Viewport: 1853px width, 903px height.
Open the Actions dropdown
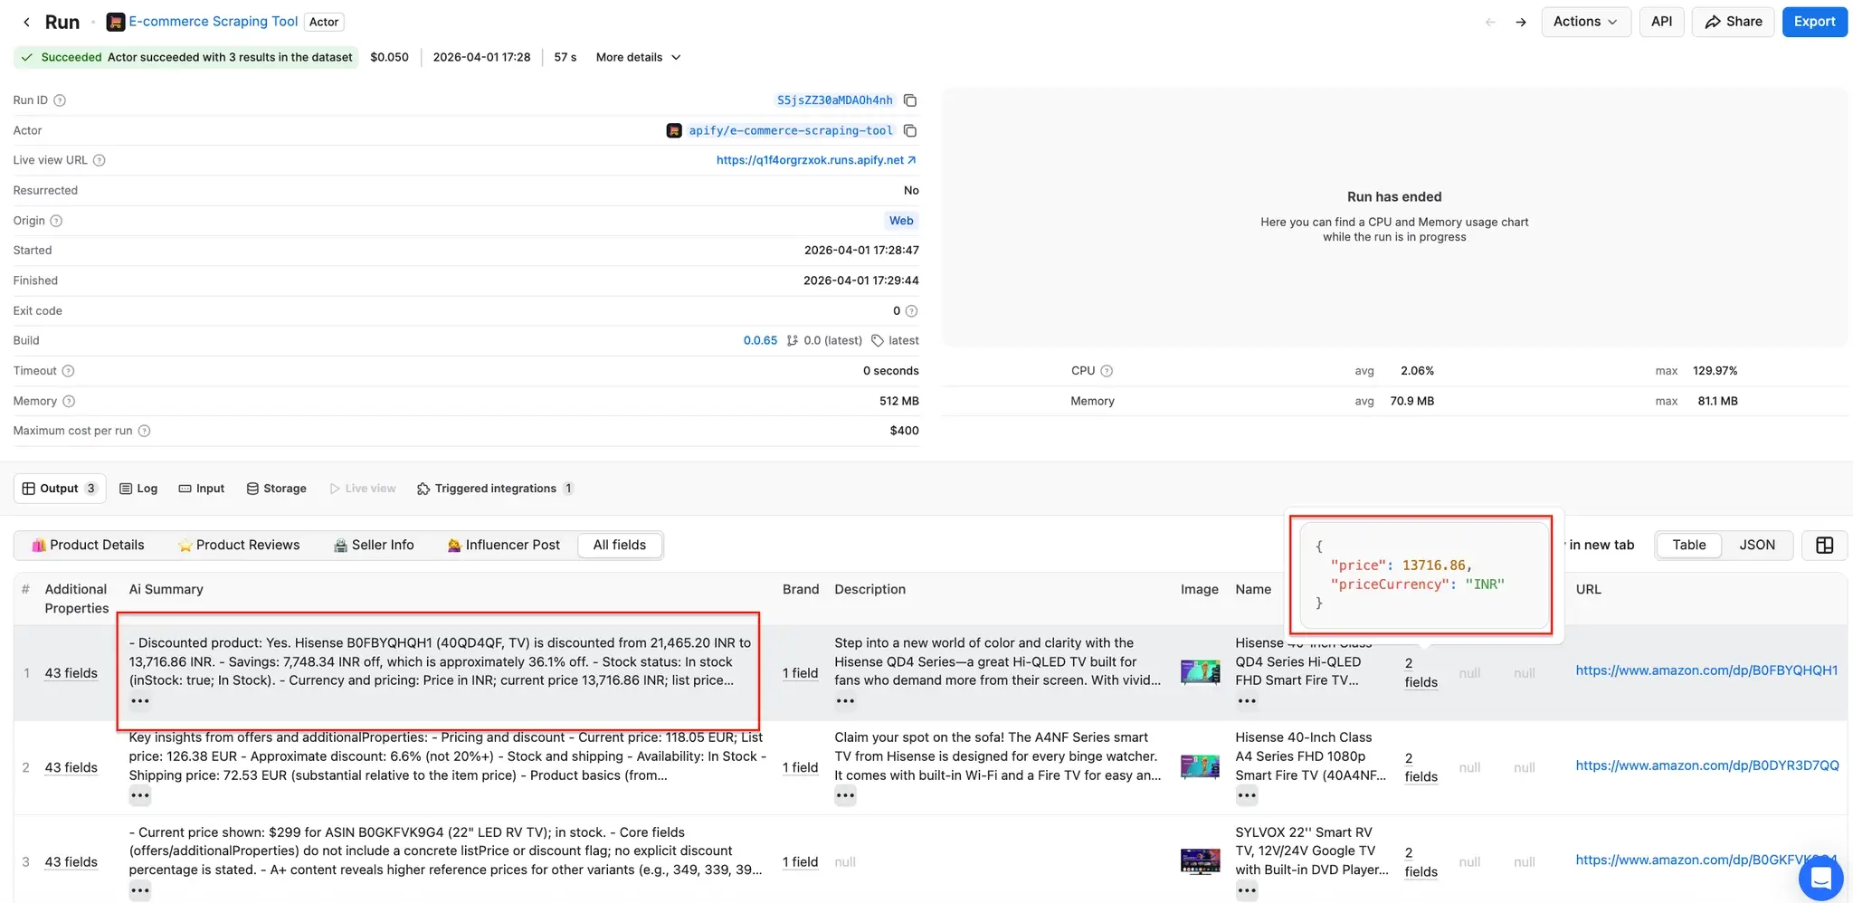(1585, 21)
